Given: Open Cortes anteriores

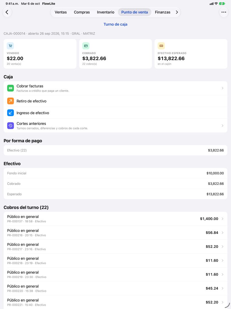Looking at the screenshot, I should click(x=116, y=126).
